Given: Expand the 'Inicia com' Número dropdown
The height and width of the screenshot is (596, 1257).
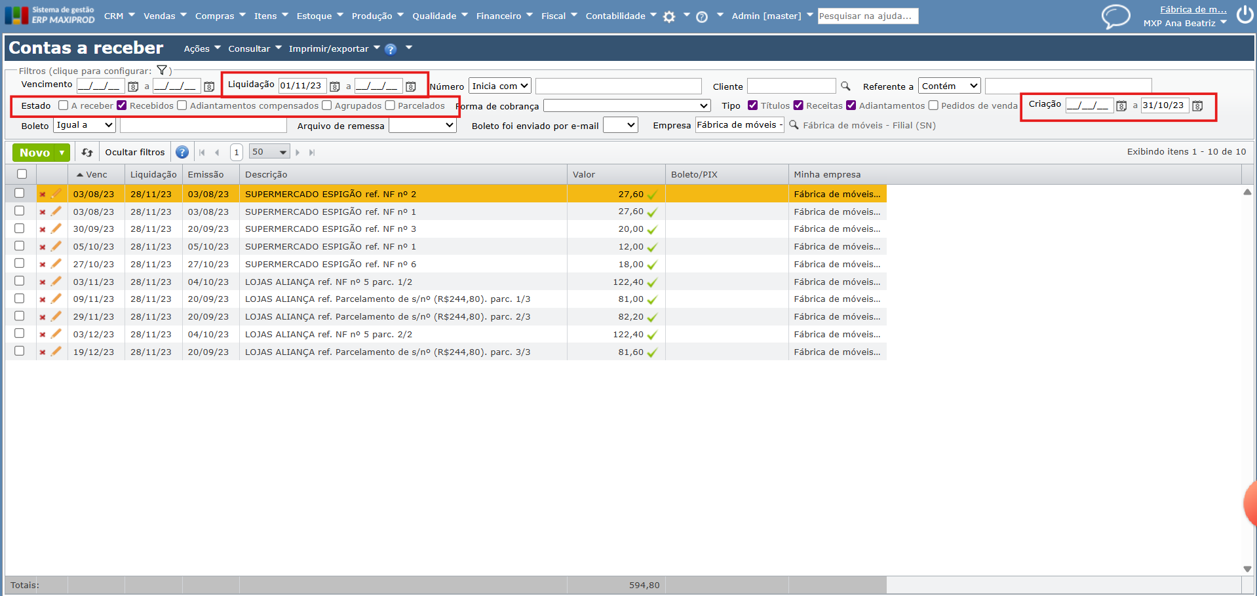Looking at the screenshot, I should tap(499, 86).
